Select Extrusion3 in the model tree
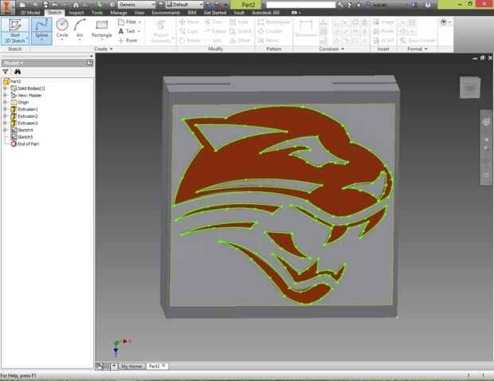 (24, 123)
